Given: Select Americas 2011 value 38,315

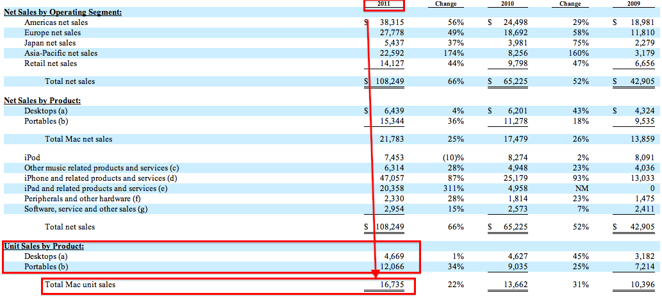Looking at the screenshot, I should pyautogui.click(x=392, y=22).
